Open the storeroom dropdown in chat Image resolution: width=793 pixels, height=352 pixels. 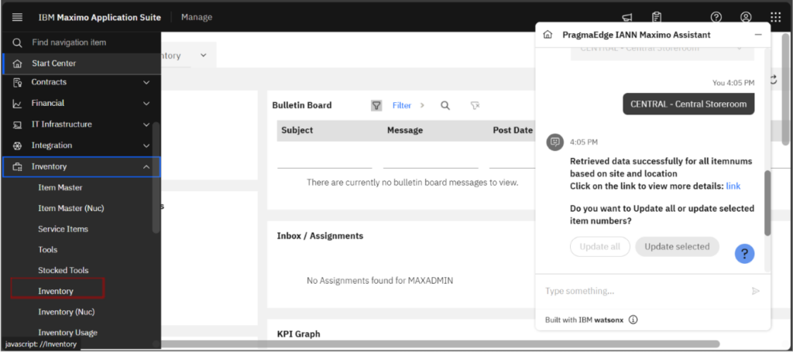click(663, 50)
